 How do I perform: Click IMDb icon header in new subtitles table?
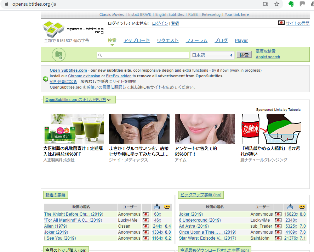click(167, 207)
